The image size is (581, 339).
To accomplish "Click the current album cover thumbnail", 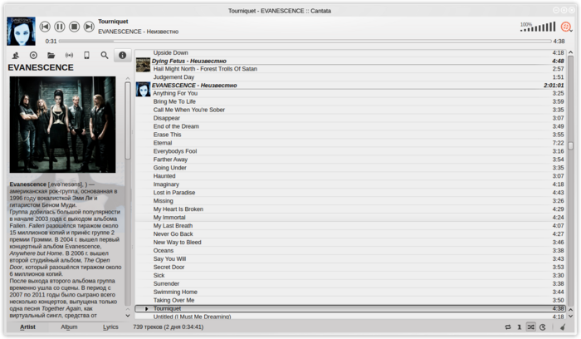I will (x=21, y=31).
